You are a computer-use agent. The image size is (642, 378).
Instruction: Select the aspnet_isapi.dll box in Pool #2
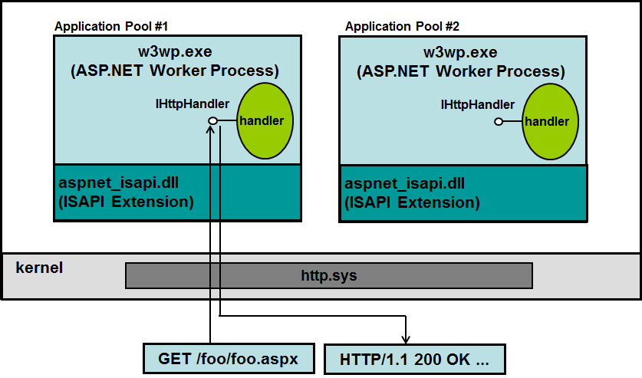(x=463, y=193)
